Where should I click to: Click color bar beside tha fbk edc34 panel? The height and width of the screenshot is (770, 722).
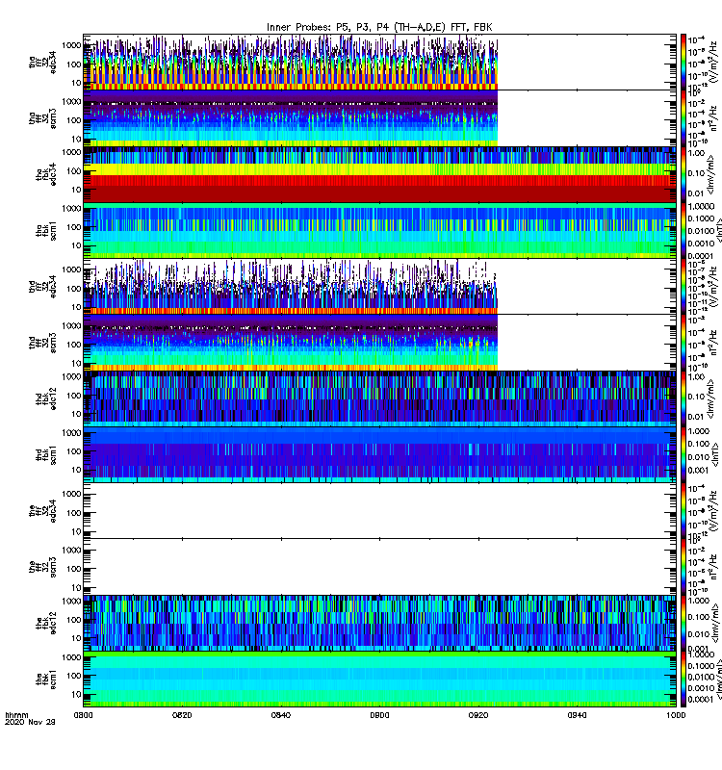(683, 174)
